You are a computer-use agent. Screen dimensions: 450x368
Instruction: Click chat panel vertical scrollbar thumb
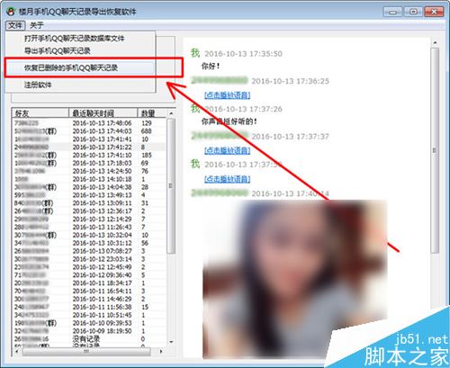[x=435, y=150]
